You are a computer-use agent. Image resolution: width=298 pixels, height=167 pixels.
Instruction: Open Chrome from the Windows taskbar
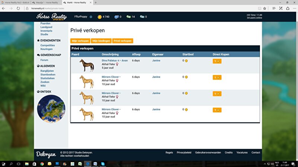pyautogui.click(x=42, y=163)
